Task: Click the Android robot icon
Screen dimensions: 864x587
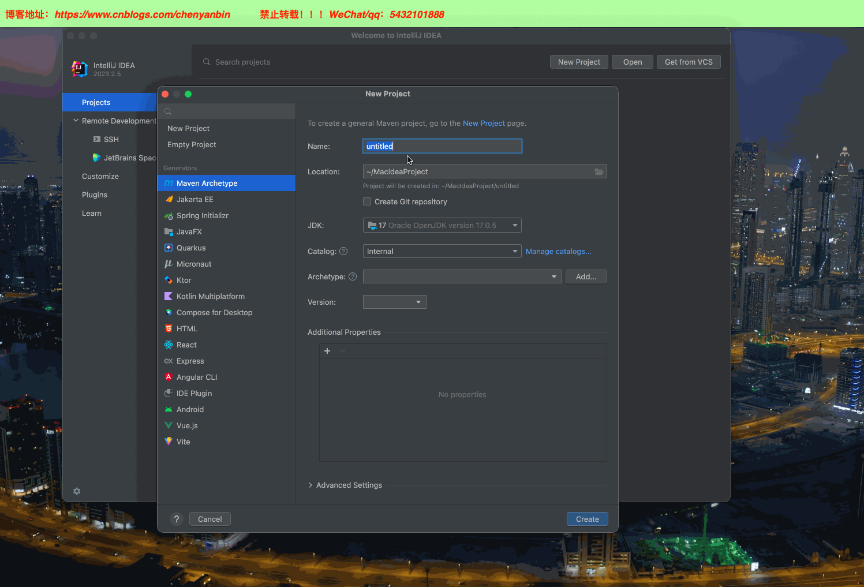Action: tap(169, 409)
